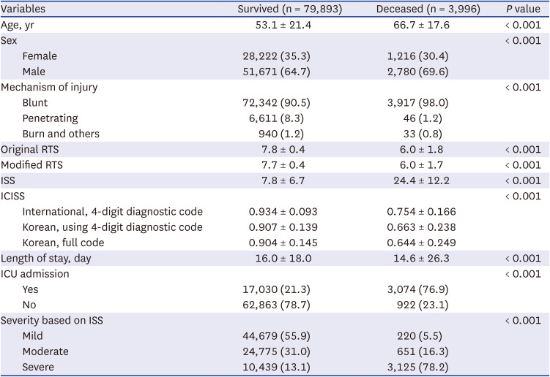Click the "ICU admission" row label
This screenshot has height=377, width=550.
pyautogui.click(x=35, y=274)
